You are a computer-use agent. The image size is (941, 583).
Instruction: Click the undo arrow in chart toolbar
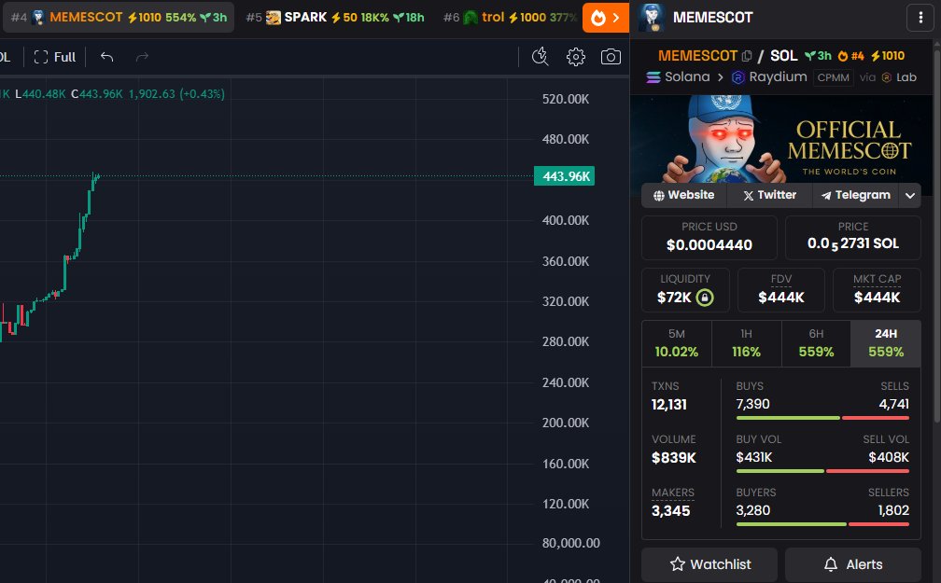[x=106, y=57]
